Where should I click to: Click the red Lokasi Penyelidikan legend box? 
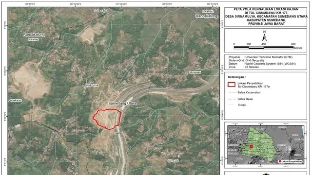(232, 85)
